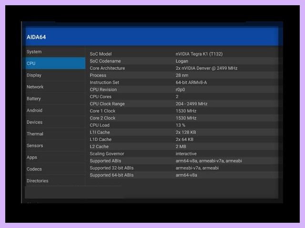305x228 pixels.
Task: Select the CPU Load label
Action: pyautogui.click(x=100, y=125)
